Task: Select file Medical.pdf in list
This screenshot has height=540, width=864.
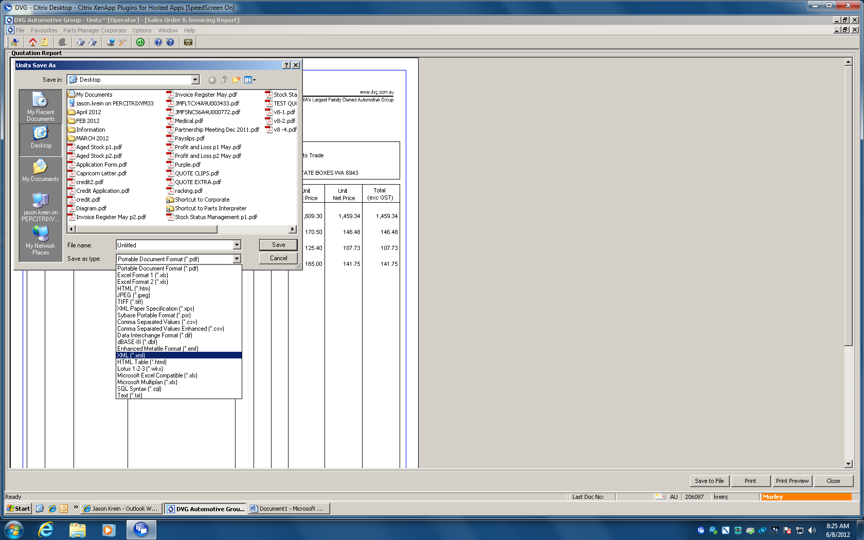Action: click(x=185, y=121)
